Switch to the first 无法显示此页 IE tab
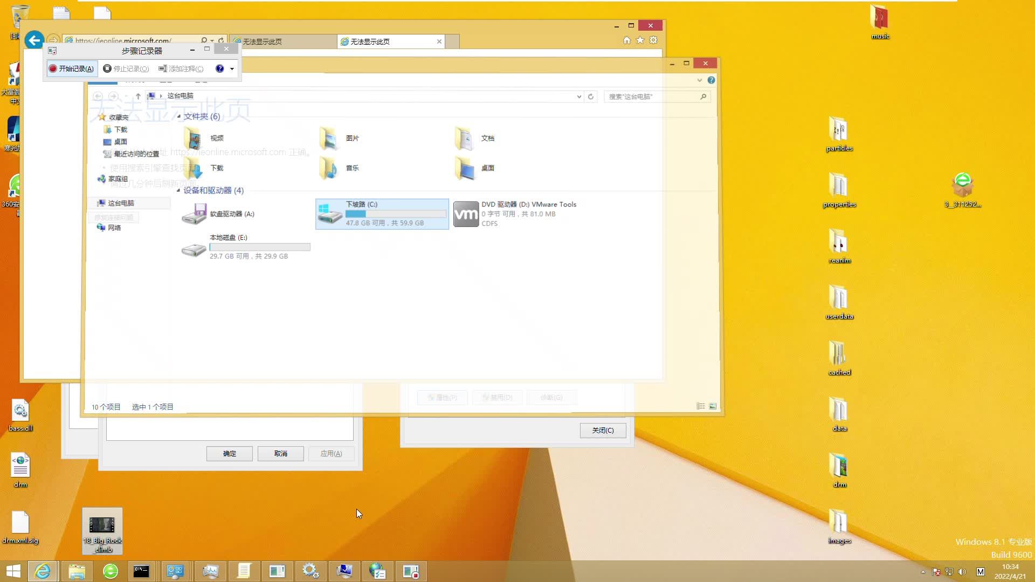This screenshot has width=1035, height=582. point(284,41)
